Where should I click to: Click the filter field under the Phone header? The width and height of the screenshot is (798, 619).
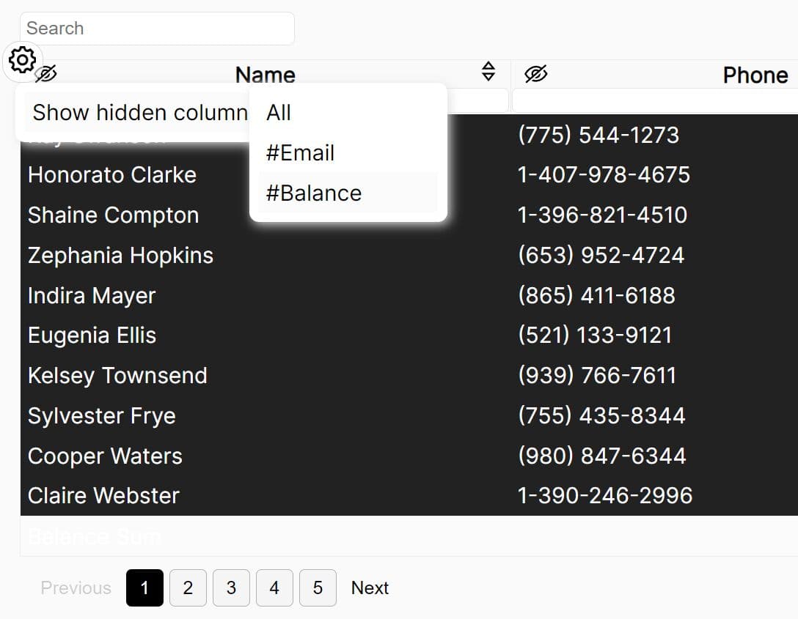pyautogui.click(x=653, y=100)
